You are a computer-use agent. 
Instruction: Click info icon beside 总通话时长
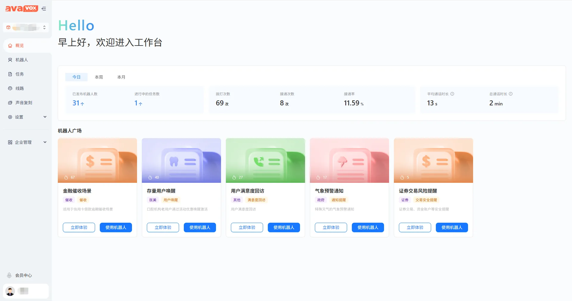coord(511,94)
